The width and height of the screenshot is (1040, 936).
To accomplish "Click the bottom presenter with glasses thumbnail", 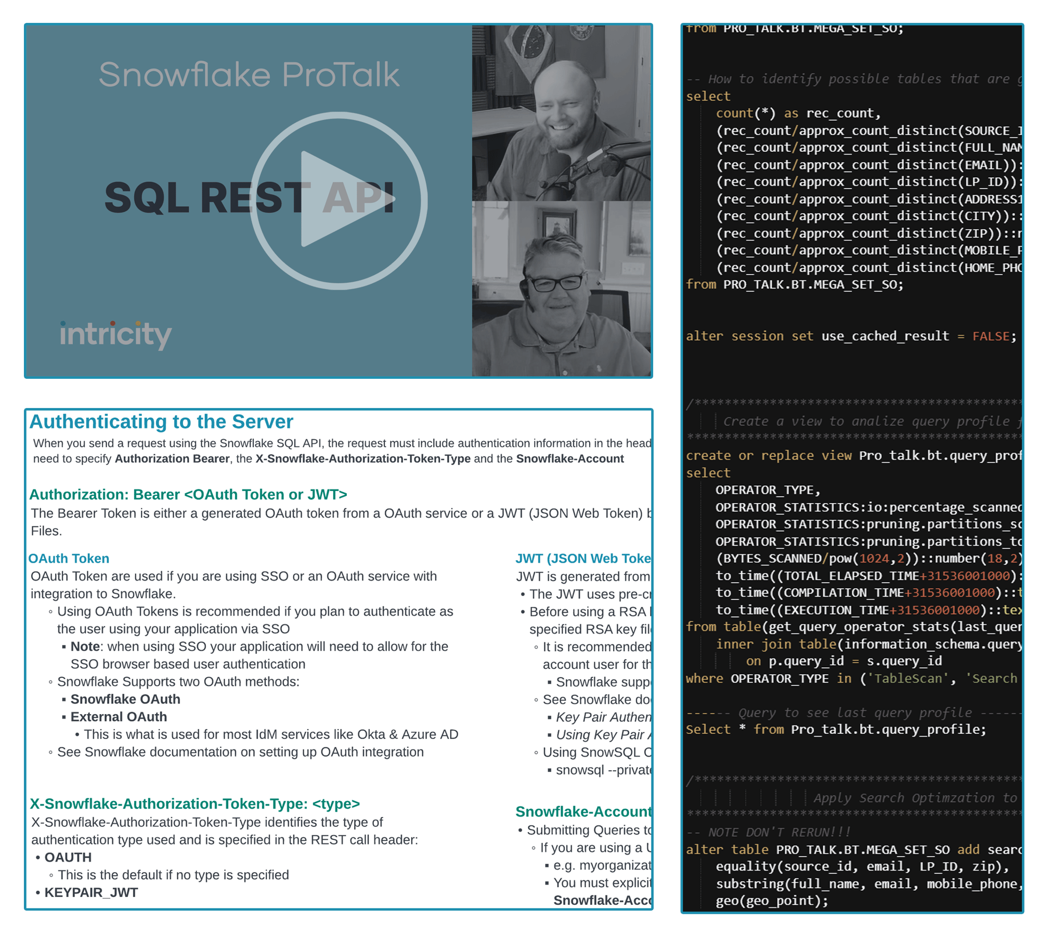I will pos(561,289).
